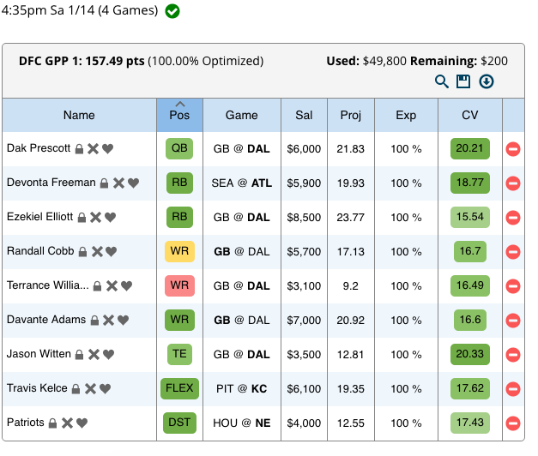Sort the table by Exp column

click(x=406, y=115)
